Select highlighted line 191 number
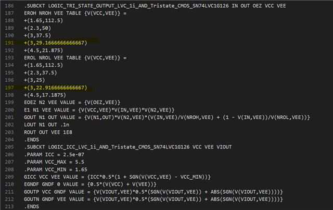 coord(9,43)
